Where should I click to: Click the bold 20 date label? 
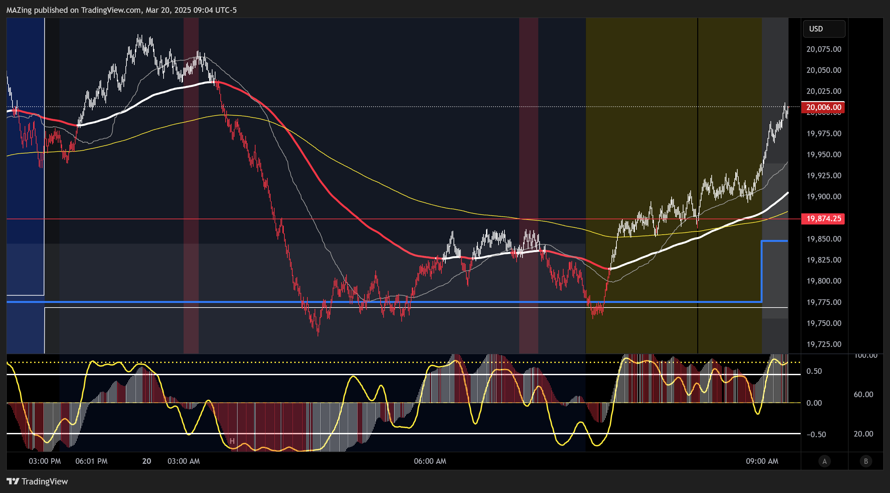click(146, 461)
